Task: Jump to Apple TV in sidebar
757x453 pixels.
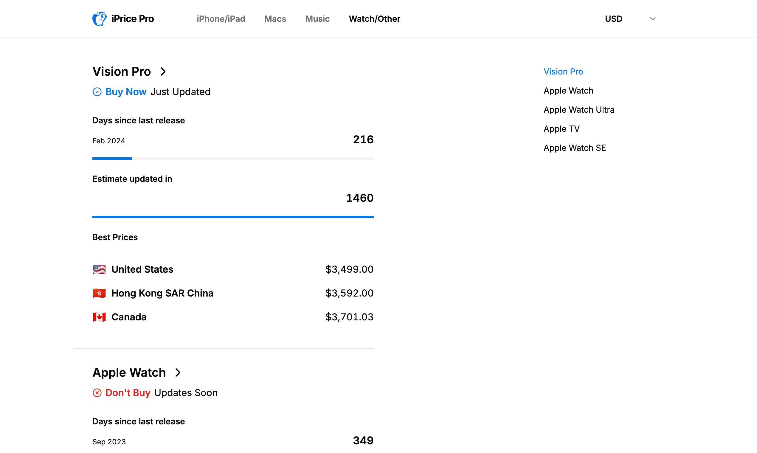Action: tap(561, 129)
